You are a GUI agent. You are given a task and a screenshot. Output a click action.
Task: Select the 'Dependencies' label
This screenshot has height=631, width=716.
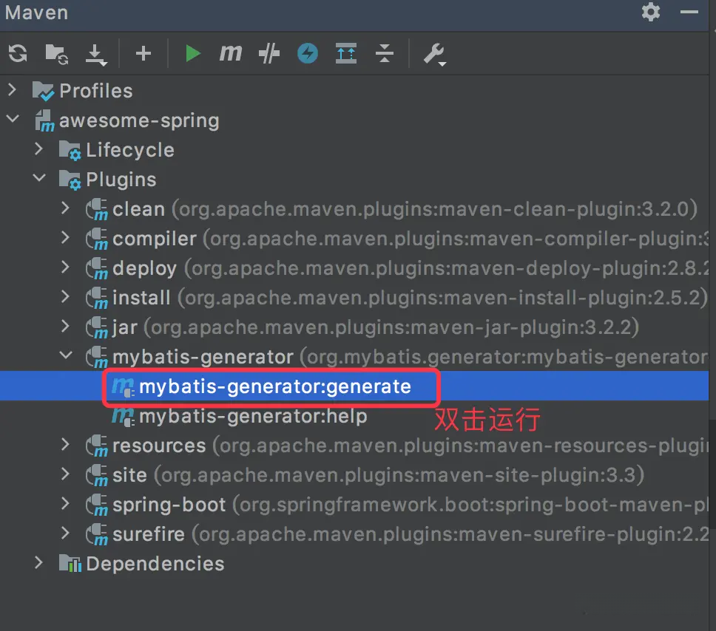point(155,564)
